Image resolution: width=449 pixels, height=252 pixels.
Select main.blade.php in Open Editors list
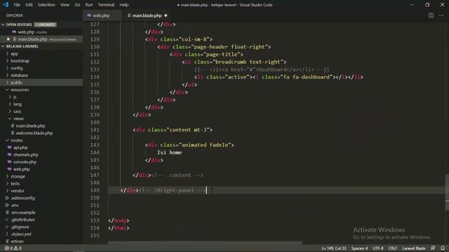[41, 39]
